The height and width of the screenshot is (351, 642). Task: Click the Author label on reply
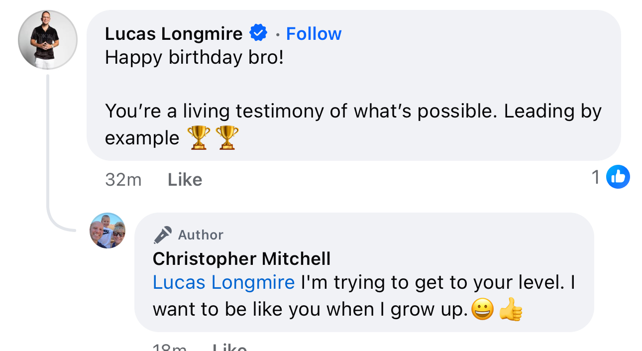point(201,234)
